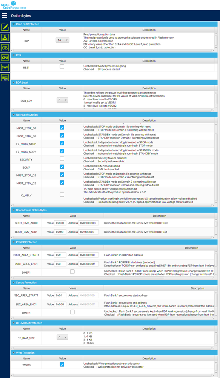Click User Configuration vertical scrollbar

click(x=216, y=166)
